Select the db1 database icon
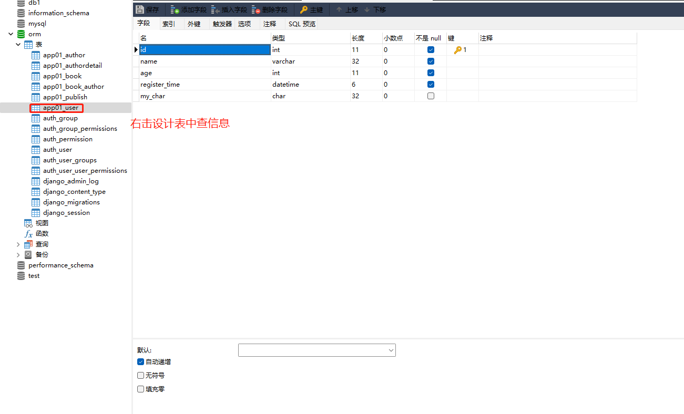684x414 pixels. [x=21, y=3]
